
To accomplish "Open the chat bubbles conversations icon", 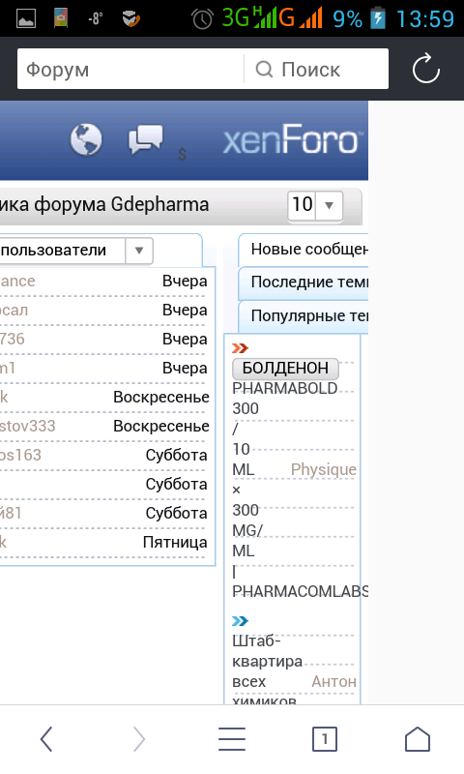I will [145, 139].
